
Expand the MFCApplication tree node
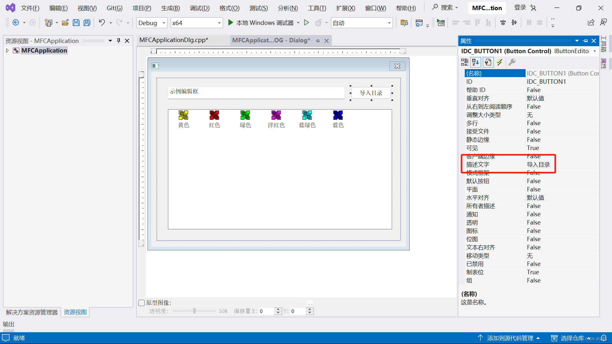(7, 50)
